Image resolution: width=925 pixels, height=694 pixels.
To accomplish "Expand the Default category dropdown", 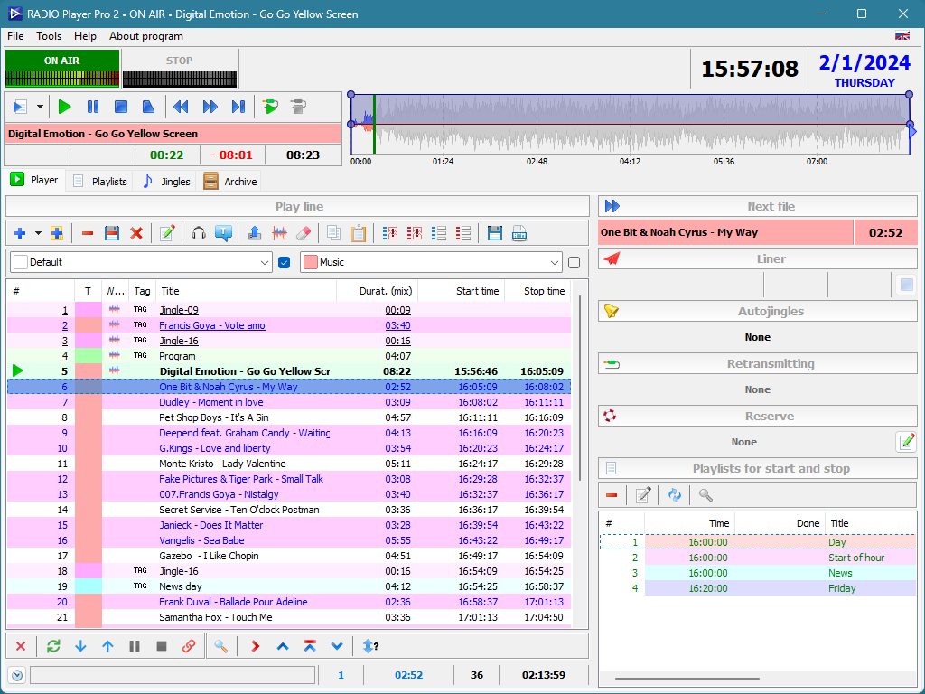I will [x=265, y=262].
